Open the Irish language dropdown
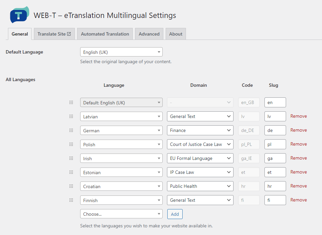 [121, 158]
